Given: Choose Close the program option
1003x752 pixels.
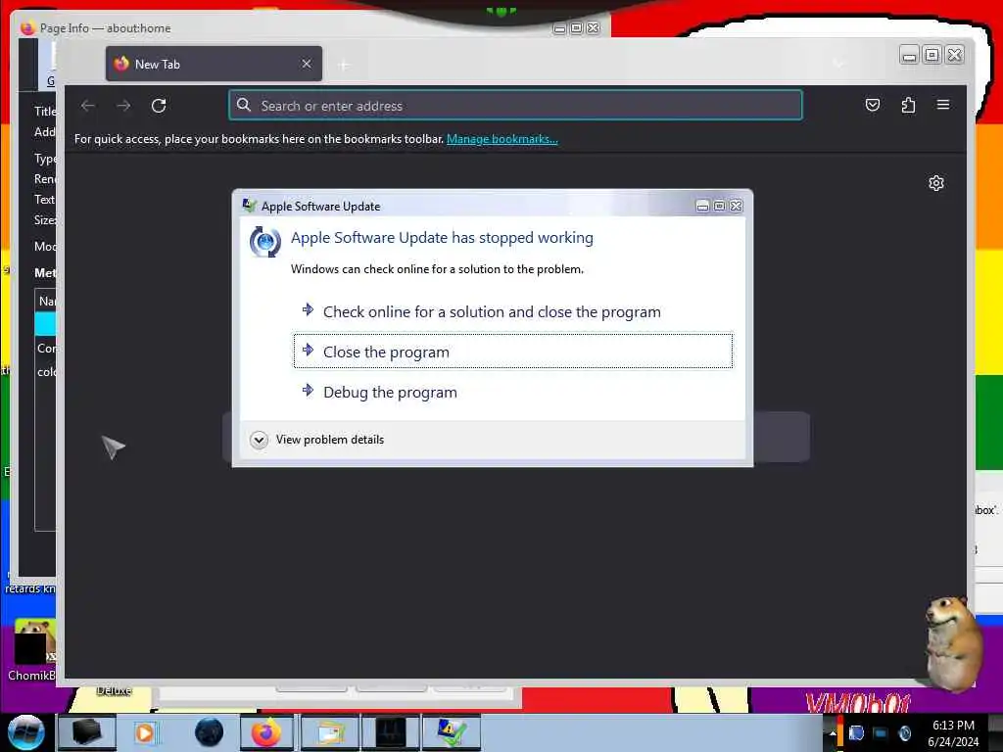Looking at the screenshot, I should click(513, 352).
